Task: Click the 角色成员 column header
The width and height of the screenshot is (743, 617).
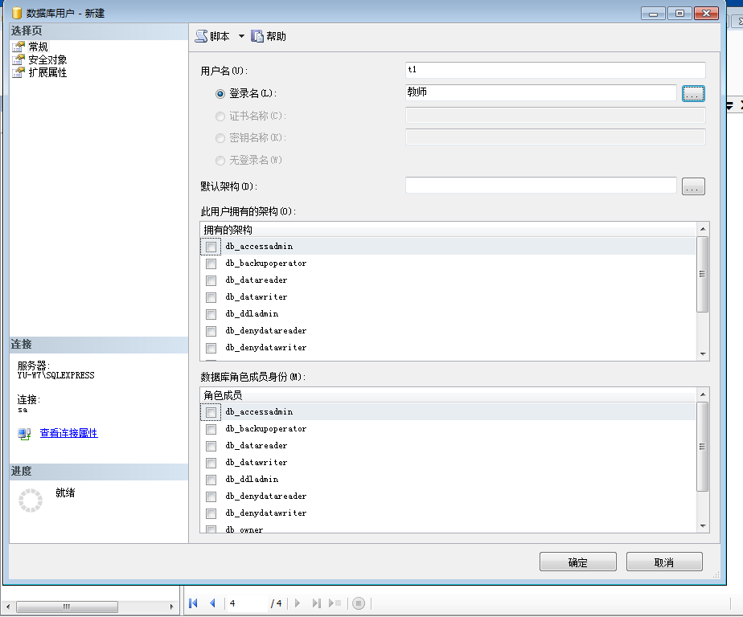Action: pos(448,395)
